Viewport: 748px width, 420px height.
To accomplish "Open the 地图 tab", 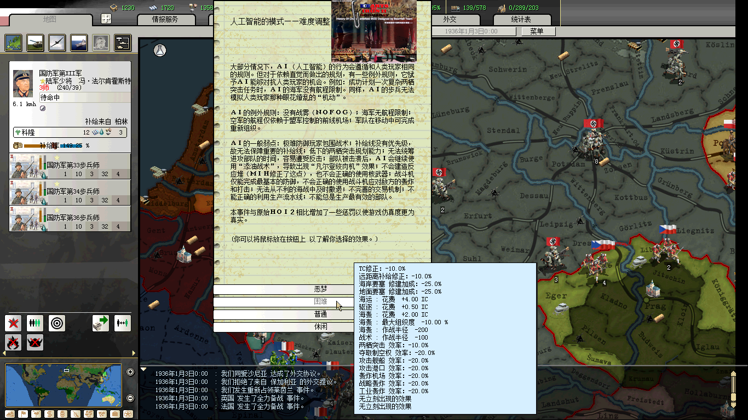I will (x=50, y=20).
